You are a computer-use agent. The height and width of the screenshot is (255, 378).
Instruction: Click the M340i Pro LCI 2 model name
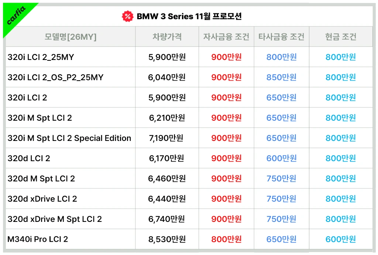pos(38,239)
